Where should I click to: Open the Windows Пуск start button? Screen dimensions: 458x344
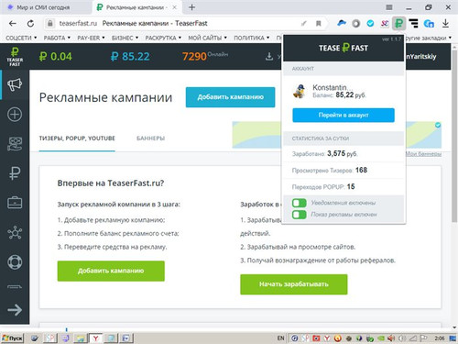(12, 338)
